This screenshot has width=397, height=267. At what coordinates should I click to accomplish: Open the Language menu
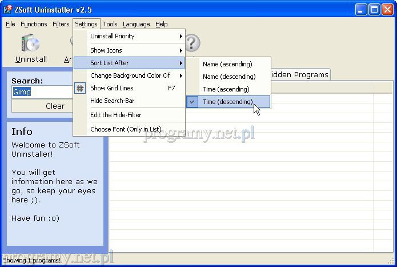136,24
